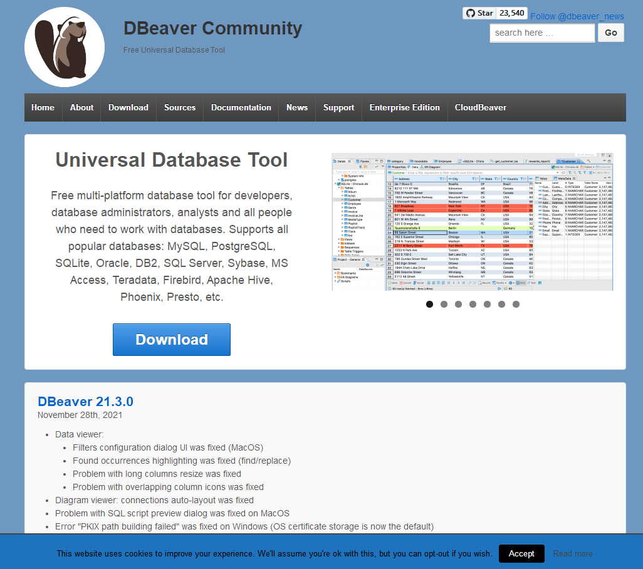The width and height of the screenshot is (643, 569).
Task: Select the second carousel dot
Action: click(444, 304)
